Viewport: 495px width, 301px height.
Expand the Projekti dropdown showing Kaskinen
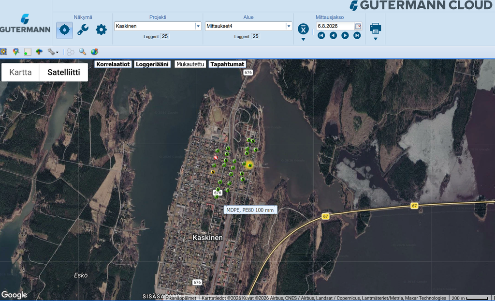[x=198, y=26]
